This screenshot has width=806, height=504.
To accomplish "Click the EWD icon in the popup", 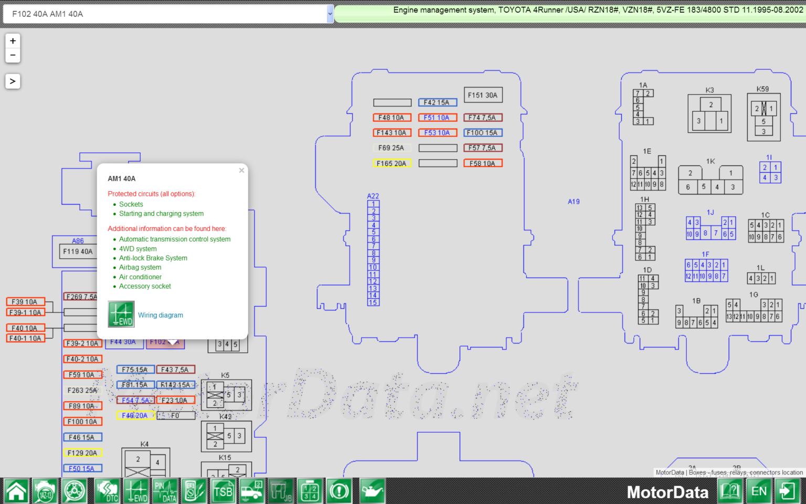I will tap(121, 314).
